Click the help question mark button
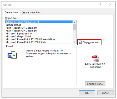The height and width of the screenshot is (99, 117). click(x=100, y=4)
